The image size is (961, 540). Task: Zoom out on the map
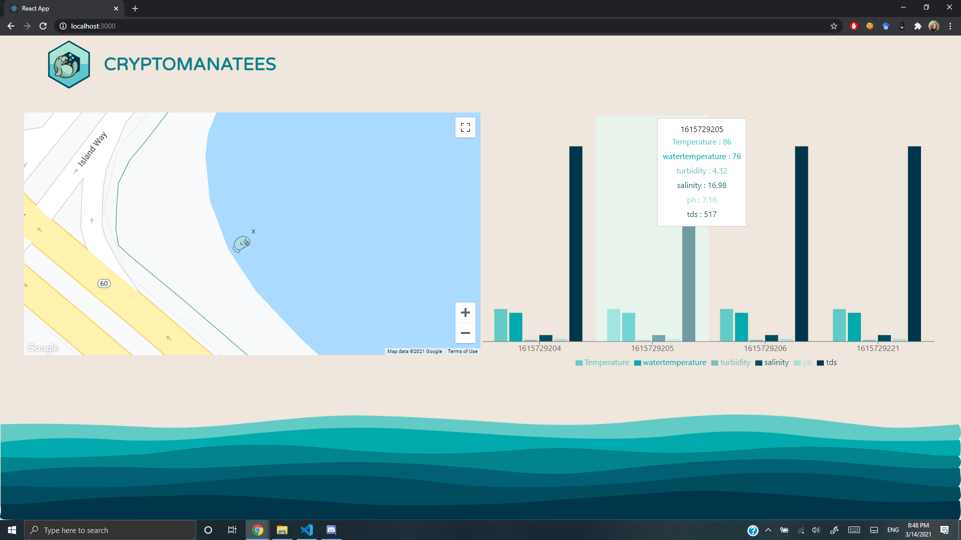465,333
